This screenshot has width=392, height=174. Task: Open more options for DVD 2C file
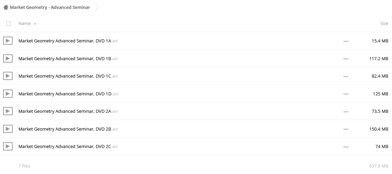click(346, 147)
